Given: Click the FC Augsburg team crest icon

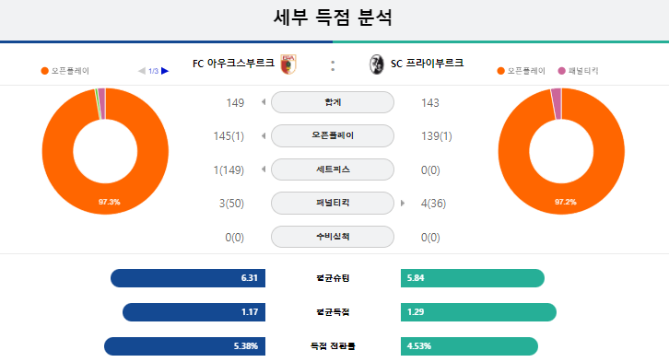Looking at the screenshot, I should (288, 64).
